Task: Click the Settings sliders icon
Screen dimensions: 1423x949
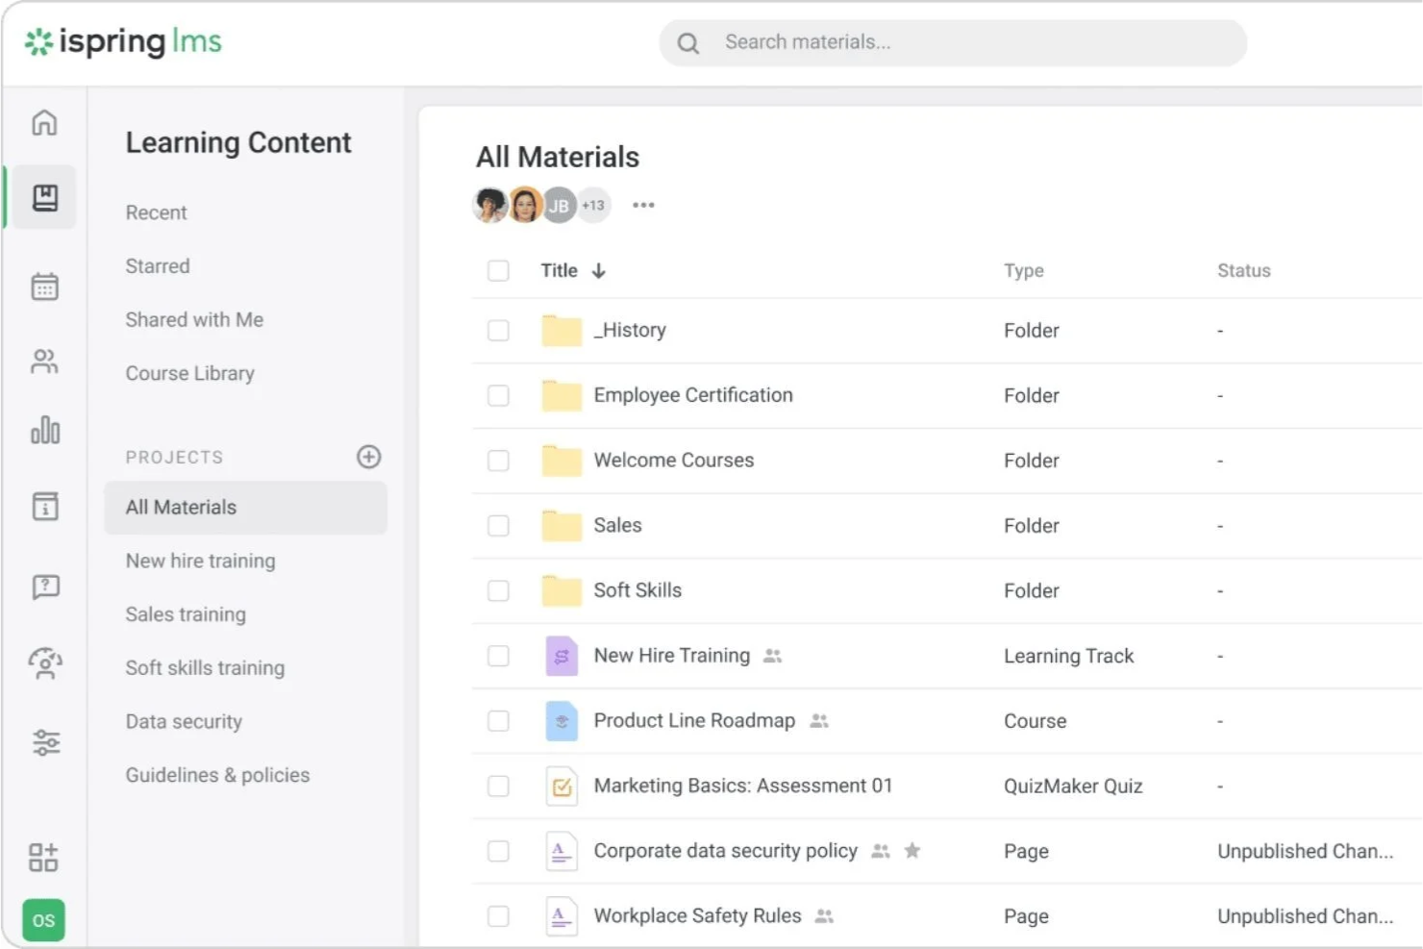Action: (x=44, y=741)
